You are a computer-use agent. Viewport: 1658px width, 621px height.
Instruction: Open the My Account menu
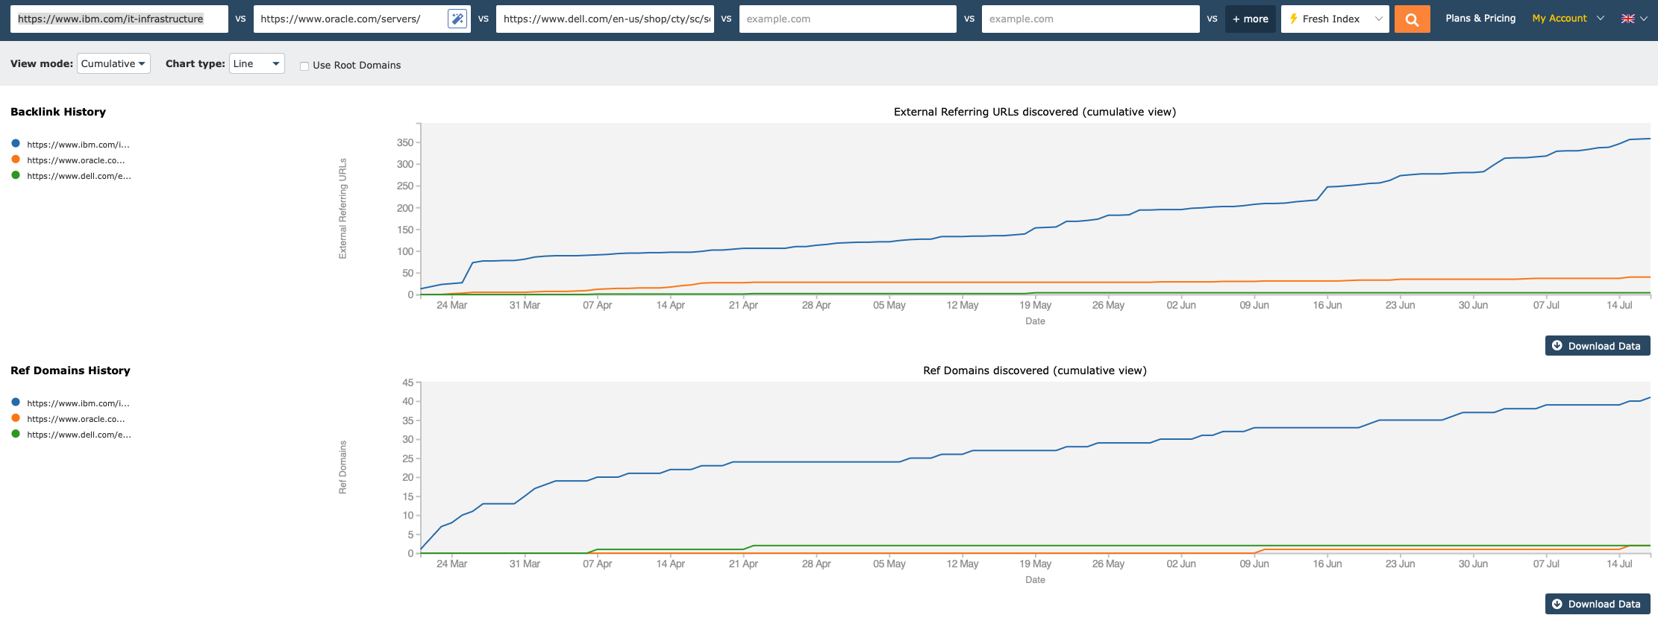click(x=1567, y=19)
